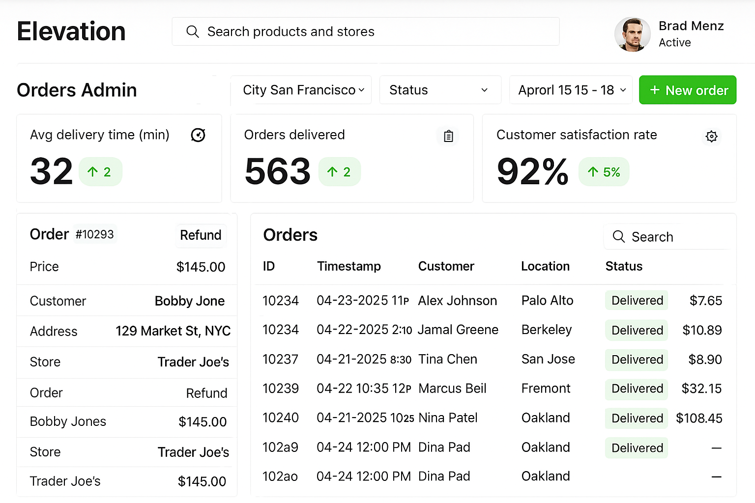Click the magnifier icon in Orders table search
This screenshot has width=755, height=503.
click(x=618, y=237)
